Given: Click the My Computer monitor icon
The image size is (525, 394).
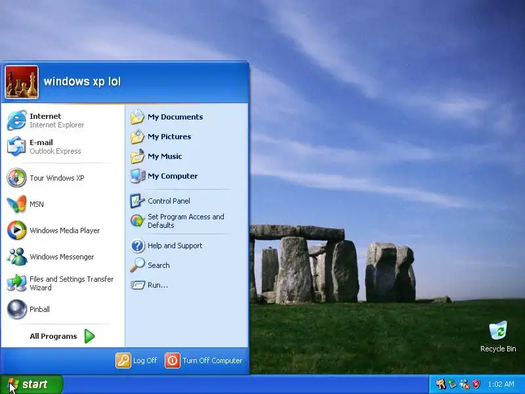Looking at the screenshot, I should 137,176.
